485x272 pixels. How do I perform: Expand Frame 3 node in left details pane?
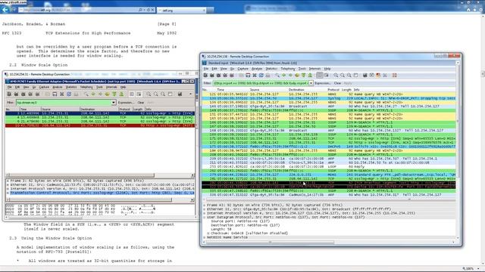tap(8, 181)
